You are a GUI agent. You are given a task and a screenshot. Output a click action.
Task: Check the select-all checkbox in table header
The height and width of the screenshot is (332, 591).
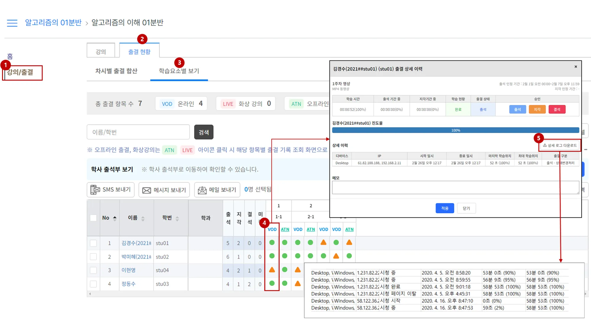coord(93,218)
